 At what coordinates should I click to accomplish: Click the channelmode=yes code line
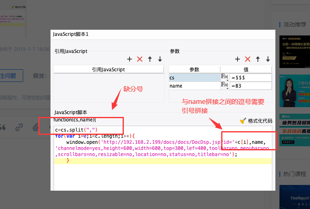click(x=162, y=148)
